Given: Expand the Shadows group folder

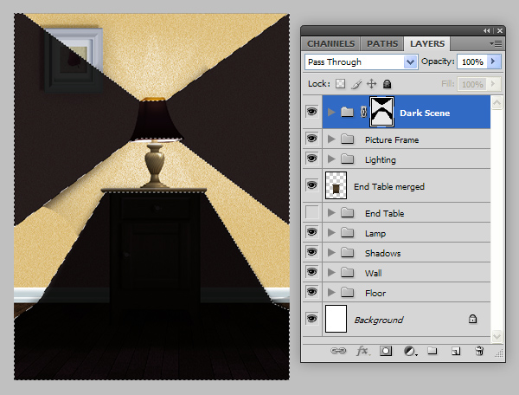Looking at the screenshot, I should [x=331, y=253].
